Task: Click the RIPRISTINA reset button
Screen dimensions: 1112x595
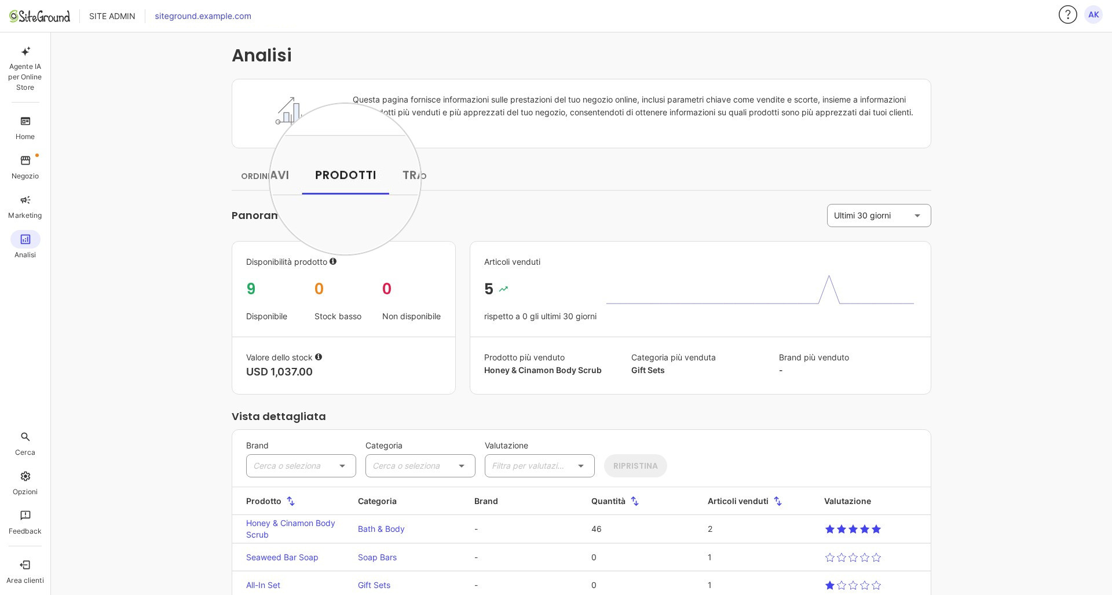Action: 635,466
